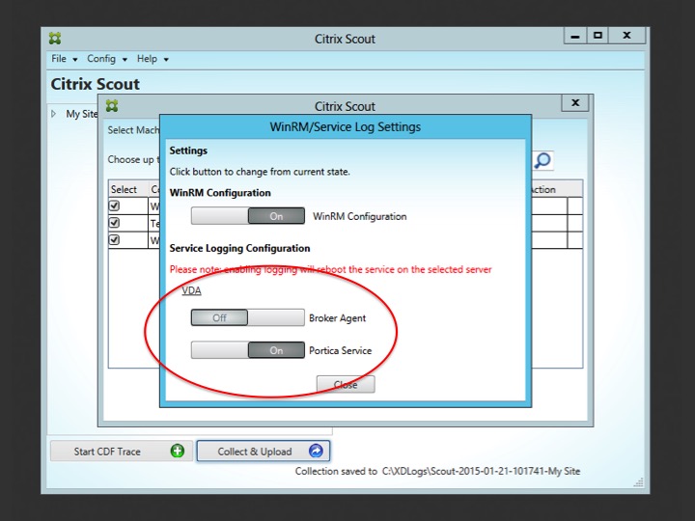This screenshot has height=521, width=695.
Task: Open the File menu
Action: coord(64,59)
